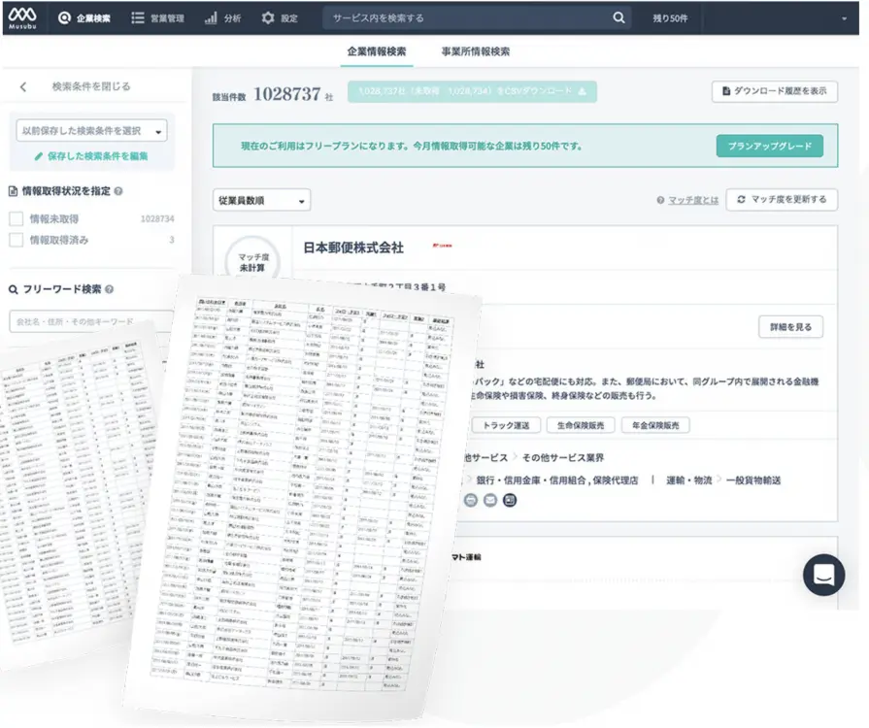Click 残り50件 in header
The image size is (869, 728).
[x=670, y=18]
